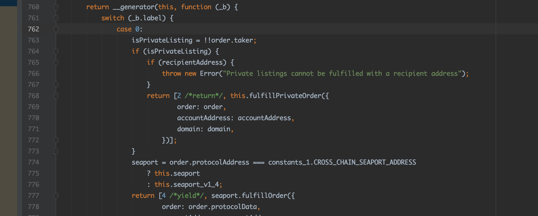
Task: Click the isPrivateListing variable on line 763
Action: pos(162,40)
